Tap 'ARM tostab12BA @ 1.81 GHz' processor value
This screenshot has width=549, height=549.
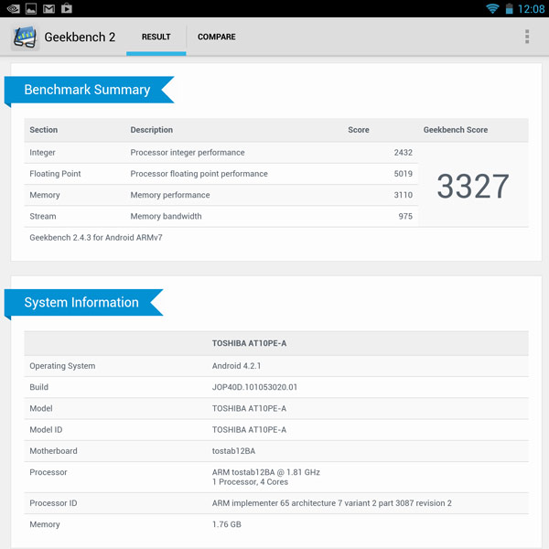pos(265,472)
